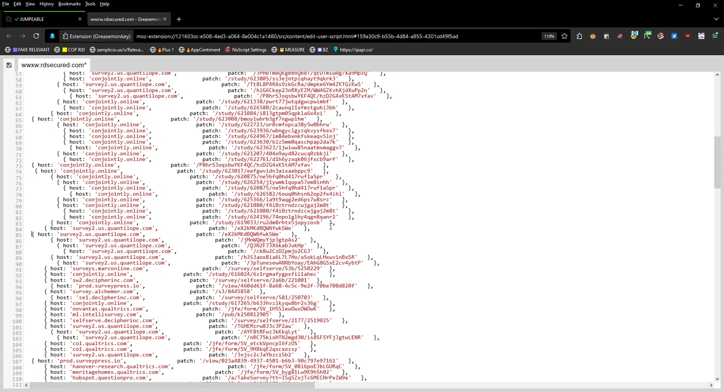
Task: Click the clipboard puzzle extension icon
Action: click(606, 36)
